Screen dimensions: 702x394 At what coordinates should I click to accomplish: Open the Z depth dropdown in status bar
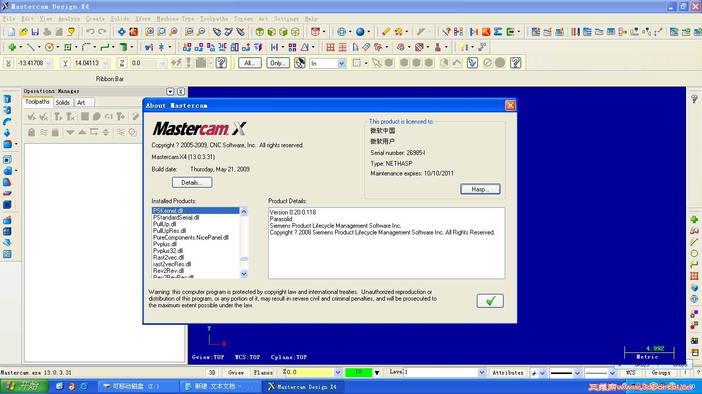(338, 373)
